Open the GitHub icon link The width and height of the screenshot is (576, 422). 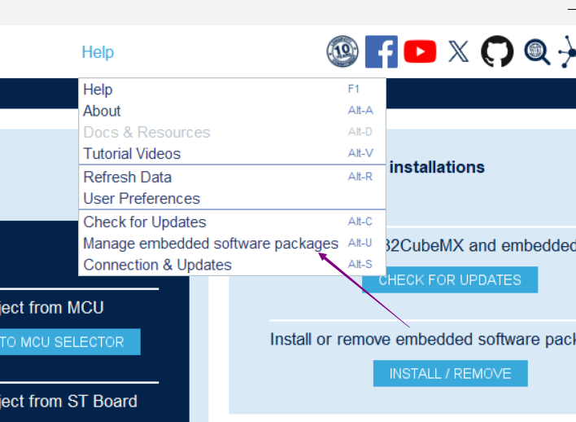497,51
